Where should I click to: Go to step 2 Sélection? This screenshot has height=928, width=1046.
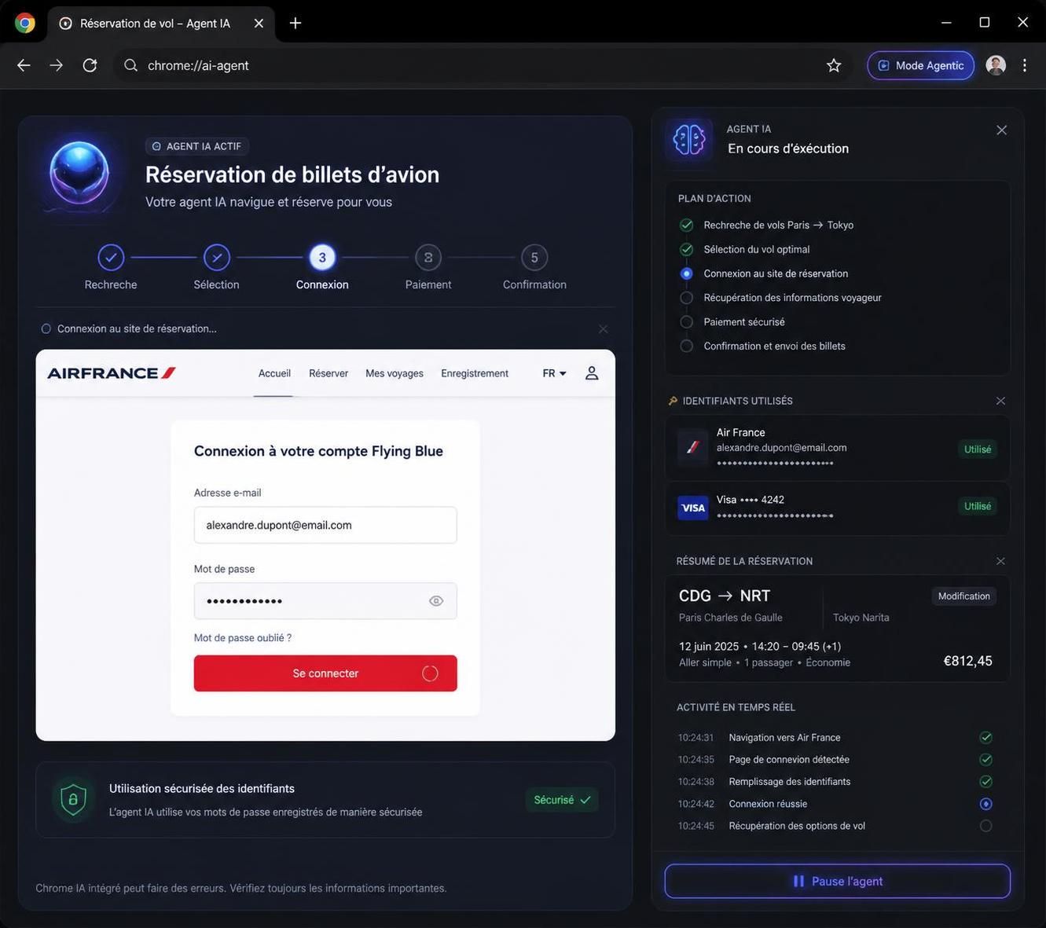point(217,257)
